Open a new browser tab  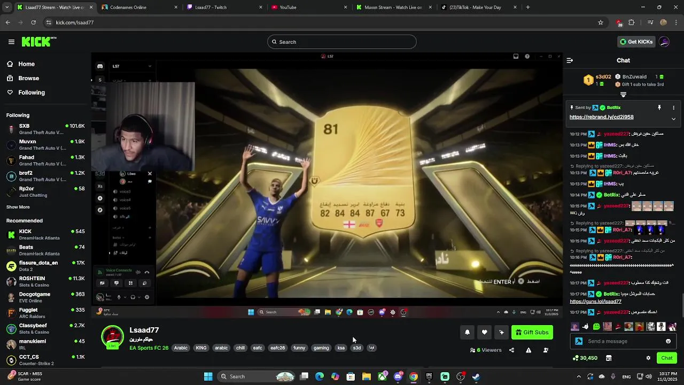click(528, 7)
